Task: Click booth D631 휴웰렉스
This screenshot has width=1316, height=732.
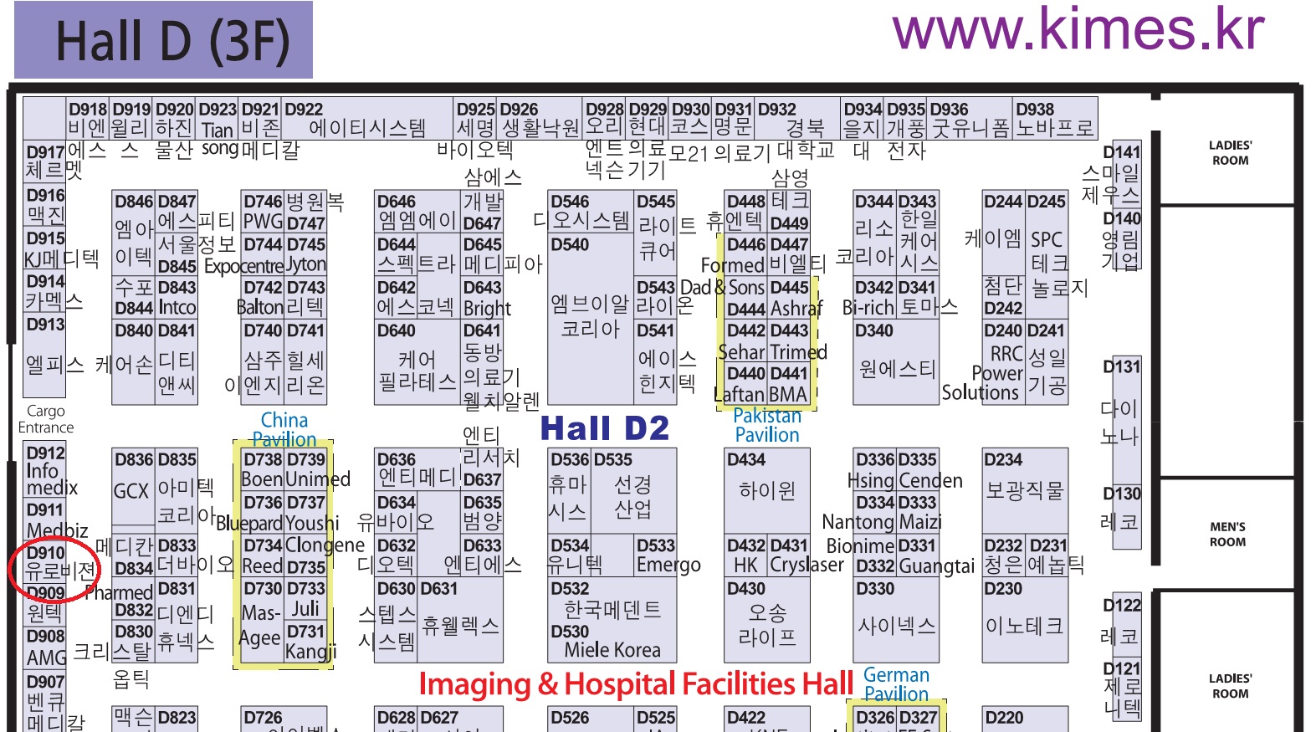Action: tap(460, 620)
